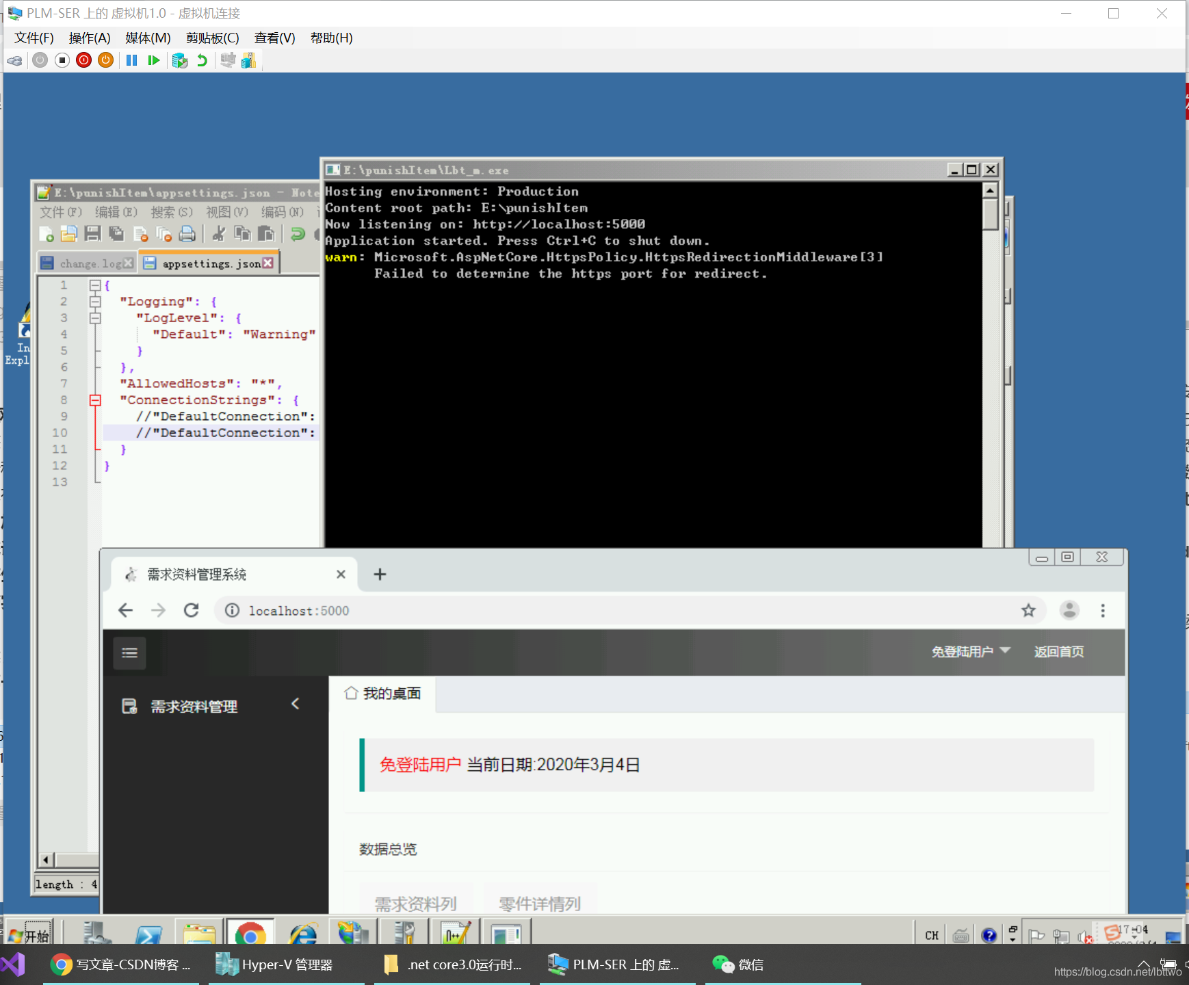Open a new Chrome tab with plus button
This screenshot has width=1189, height=985.
click(x=380, y=575)
